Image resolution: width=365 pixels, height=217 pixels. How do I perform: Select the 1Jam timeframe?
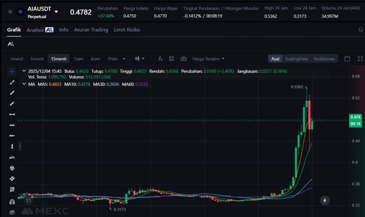pos(78,59)
